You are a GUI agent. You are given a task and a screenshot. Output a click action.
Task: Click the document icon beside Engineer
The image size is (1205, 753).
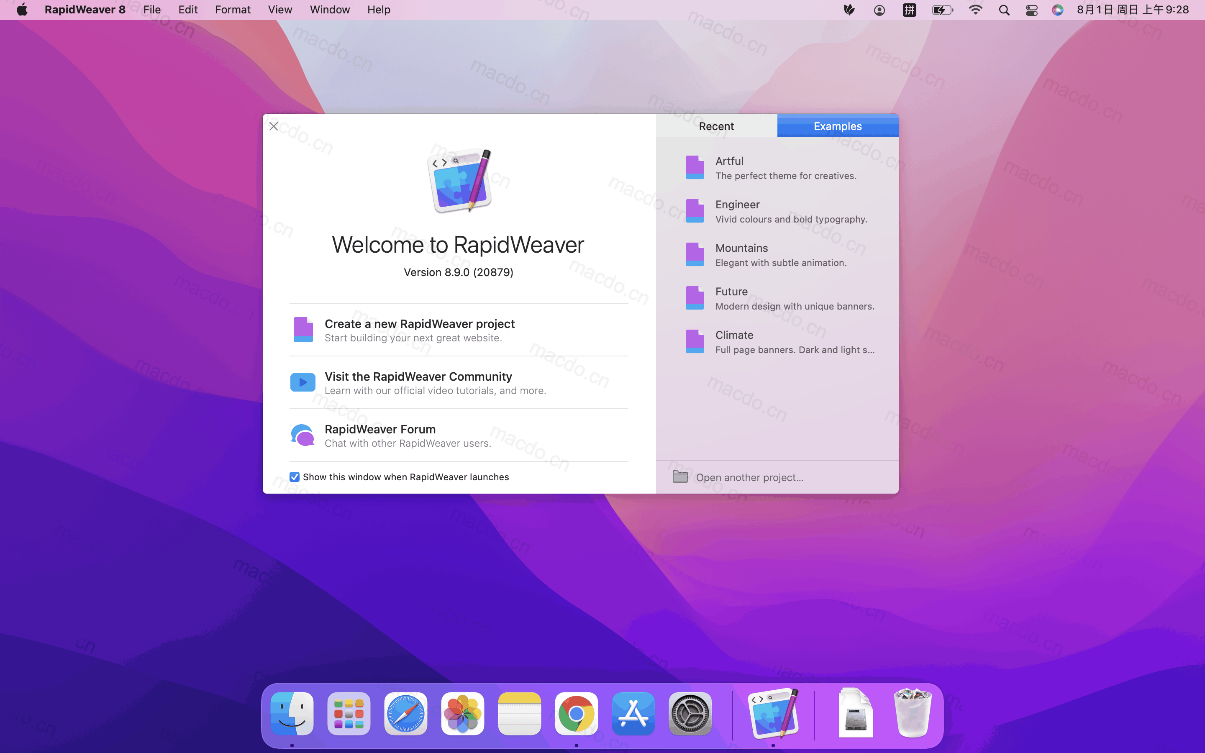[x=695, y=211]
